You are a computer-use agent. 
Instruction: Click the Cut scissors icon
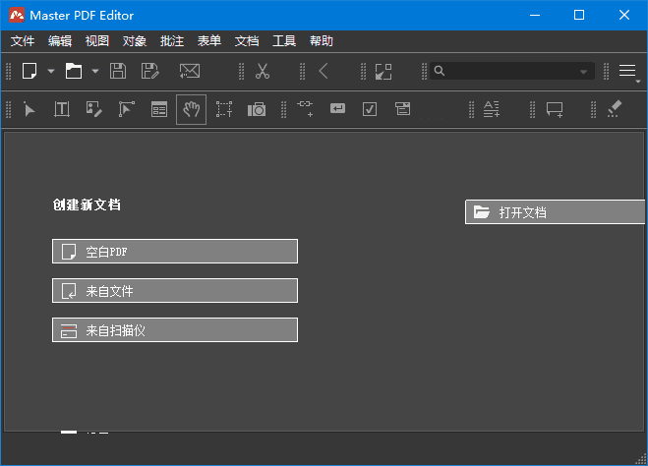tap(263, 71)
